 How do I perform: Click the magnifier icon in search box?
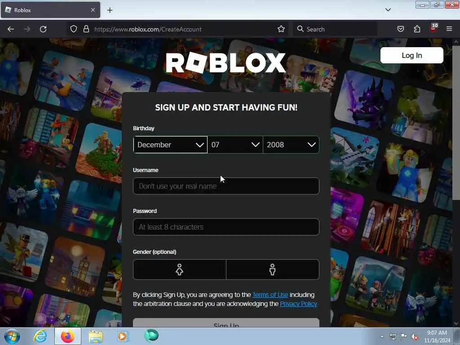[300, 29]
